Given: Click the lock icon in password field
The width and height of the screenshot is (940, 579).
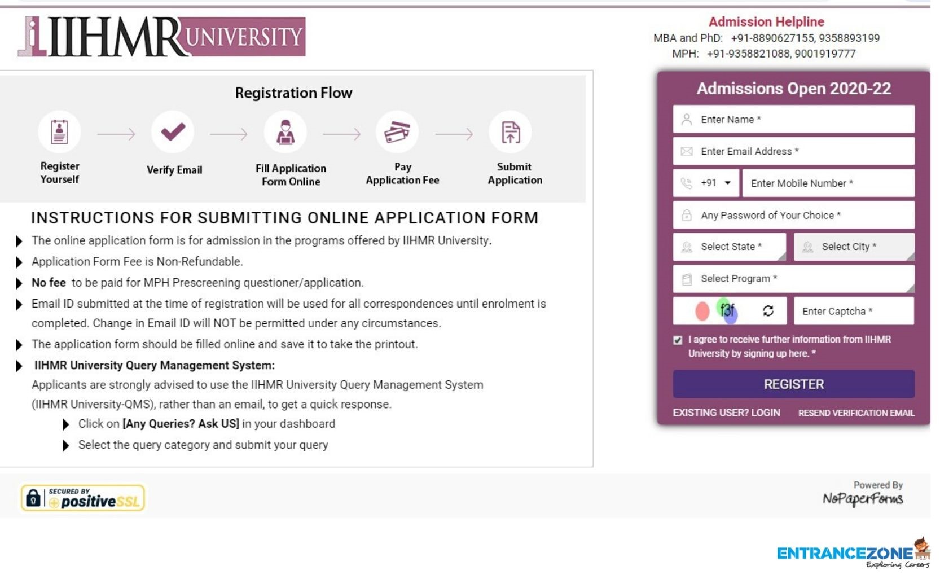Looking at the screenshot, I should [x=687, y=215].
